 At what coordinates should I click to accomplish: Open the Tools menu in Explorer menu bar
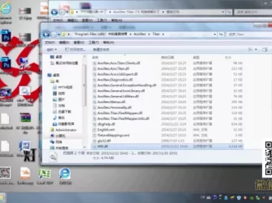(x=93, y=43)
